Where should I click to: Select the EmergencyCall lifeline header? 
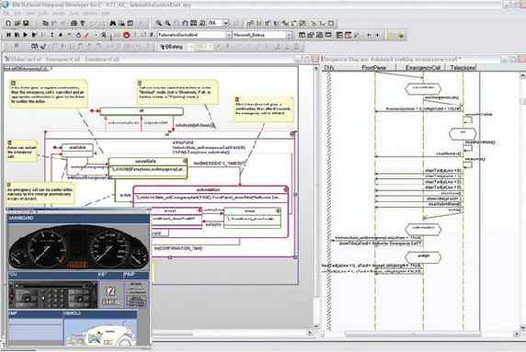423,68
